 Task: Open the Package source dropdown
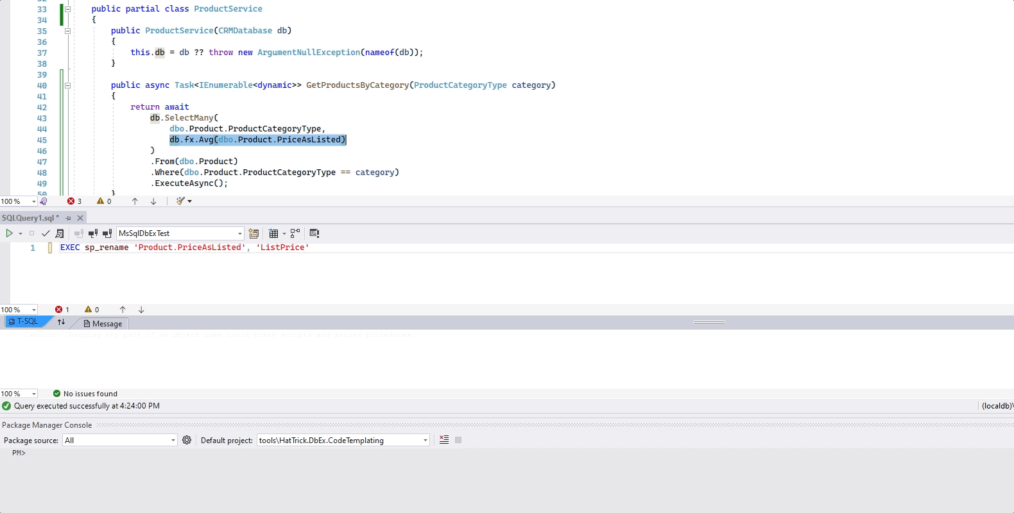pyautogui.click(x=173, y=441)
